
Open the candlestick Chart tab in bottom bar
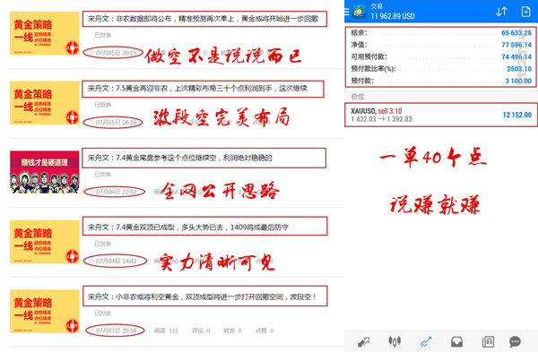click(x=395, y=341)
